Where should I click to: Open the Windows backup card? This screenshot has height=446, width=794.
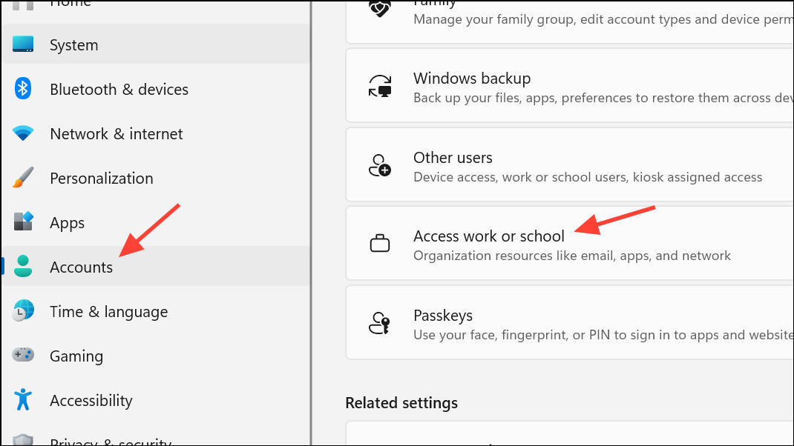(570, 85)
